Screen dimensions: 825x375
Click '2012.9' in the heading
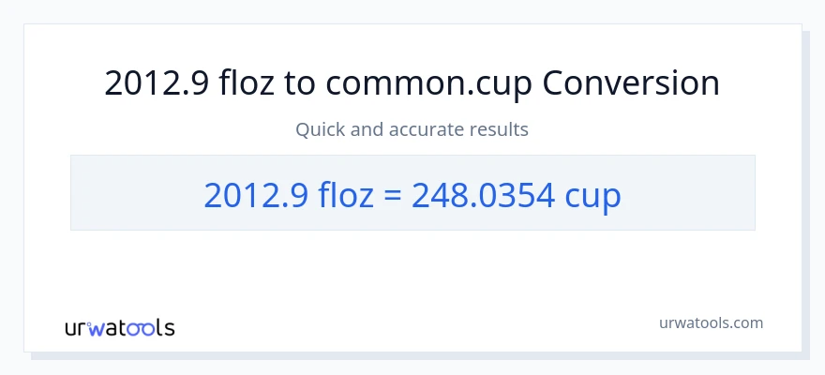tap(157, 83)
